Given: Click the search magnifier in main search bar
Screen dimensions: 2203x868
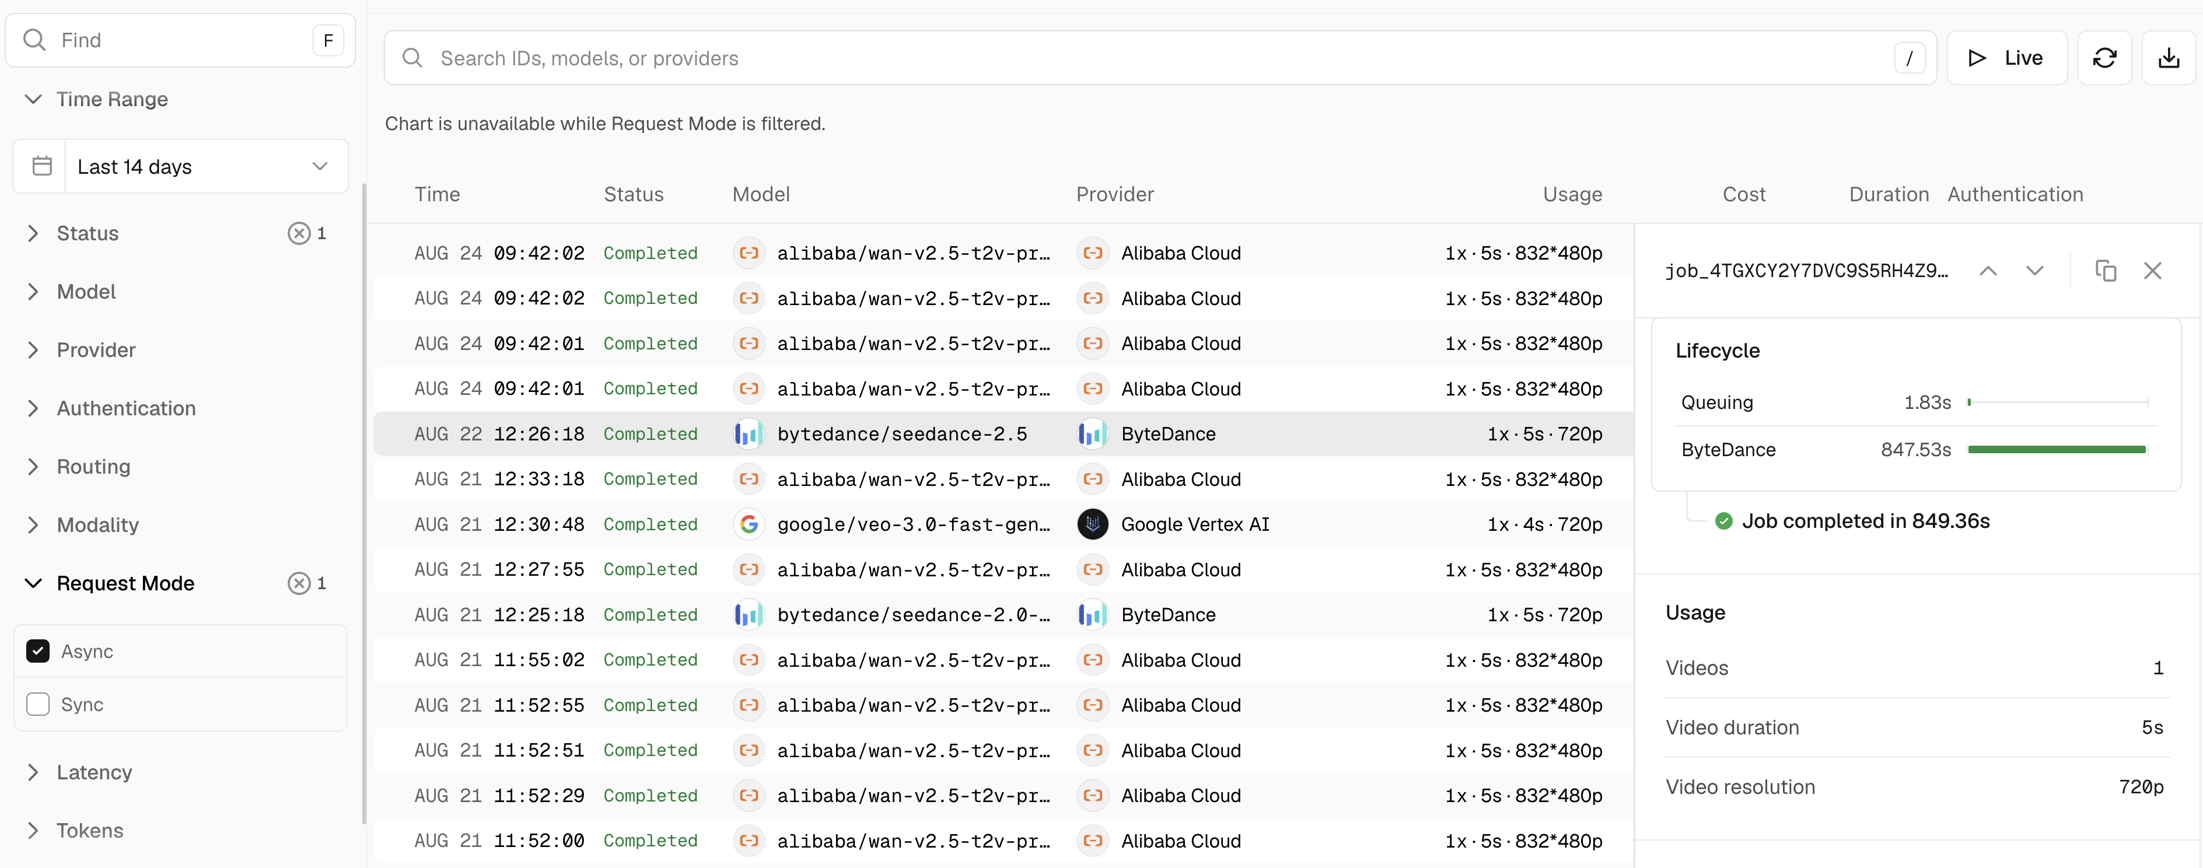Looking at the screenshot, I should click(412, 58).
